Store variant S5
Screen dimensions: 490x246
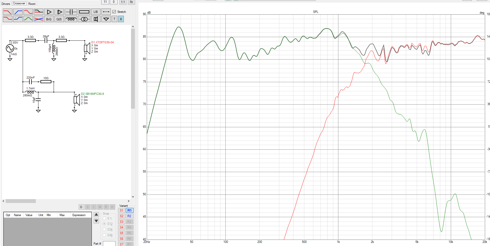tap(122, 233)
